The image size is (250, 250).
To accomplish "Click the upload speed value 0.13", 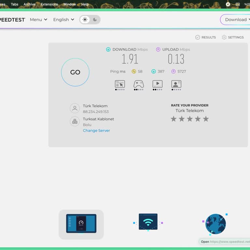I will (176, 59).
